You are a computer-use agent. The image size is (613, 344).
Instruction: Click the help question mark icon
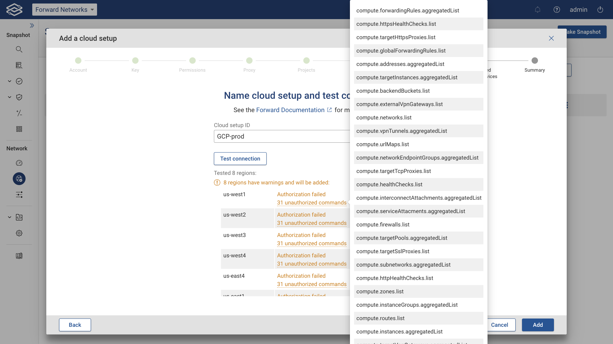557,10
